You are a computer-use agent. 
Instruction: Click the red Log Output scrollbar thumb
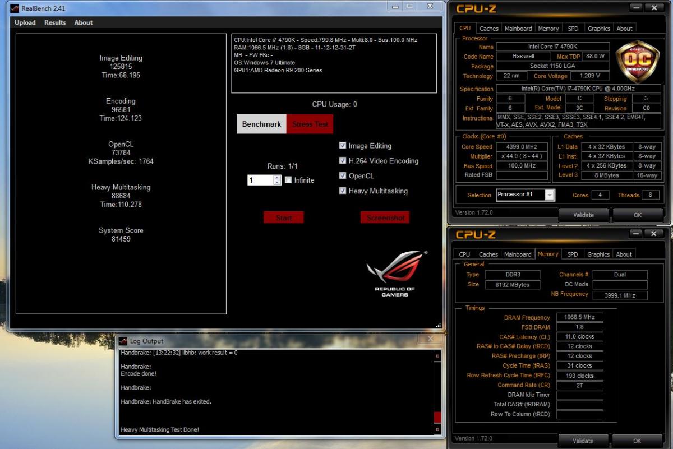pos(437,418)
